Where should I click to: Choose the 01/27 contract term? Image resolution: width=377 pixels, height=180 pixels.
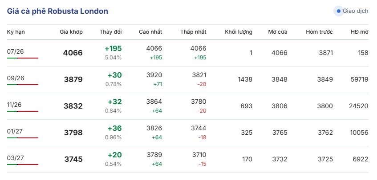[x=16, y=131]
